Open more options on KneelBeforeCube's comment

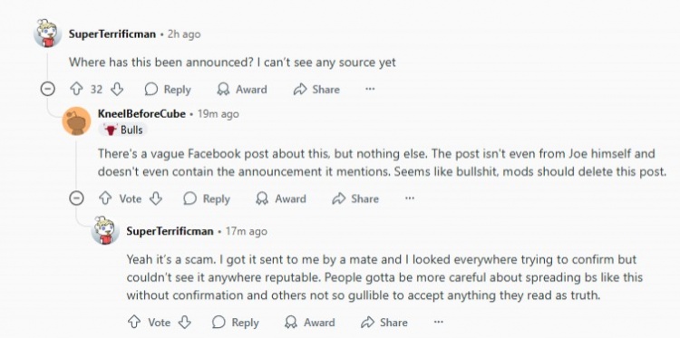410,198
